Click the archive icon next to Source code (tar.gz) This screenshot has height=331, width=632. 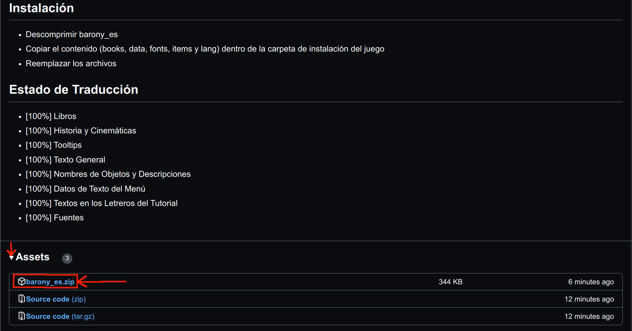click(22, 316)
